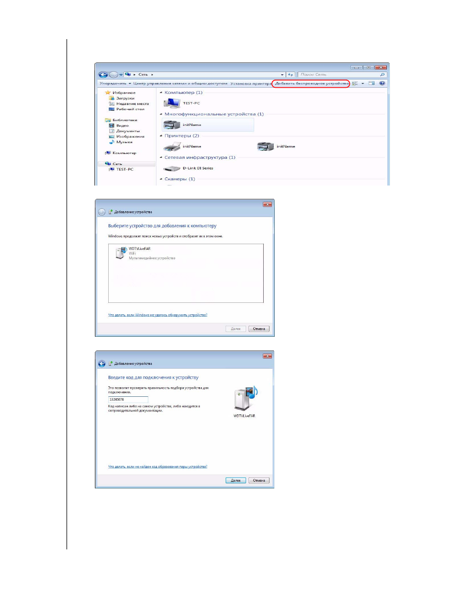Change the view with the view icon
Image resolution: width=455 pixels, height=589 pixels.
click(x=355, y=83)
